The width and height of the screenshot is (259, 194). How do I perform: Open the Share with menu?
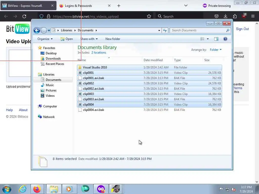click(89, 39)
